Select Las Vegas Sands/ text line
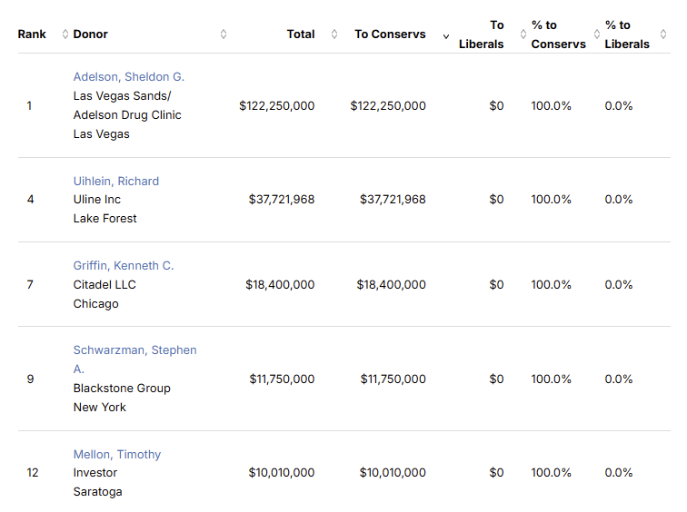 coord(123,96)
